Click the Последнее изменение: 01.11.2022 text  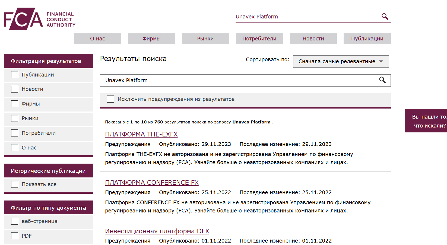(286, 241)
